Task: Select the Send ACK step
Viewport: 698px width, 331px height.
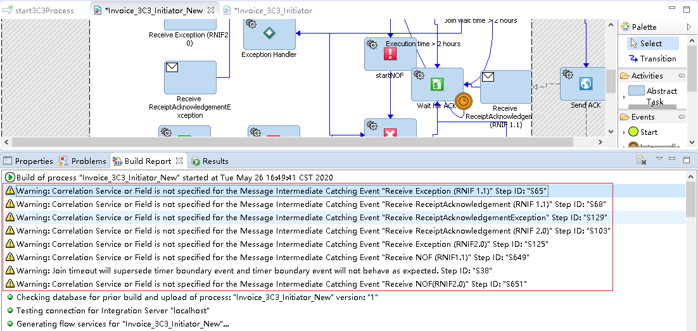Action: (x=583, y=84)
